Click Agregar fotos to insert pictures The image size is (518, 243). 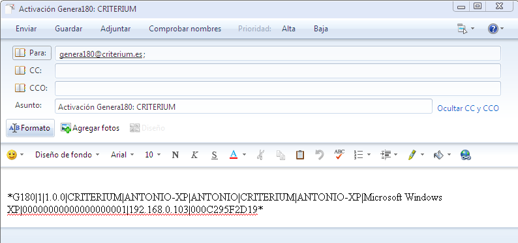pos(90,128)
